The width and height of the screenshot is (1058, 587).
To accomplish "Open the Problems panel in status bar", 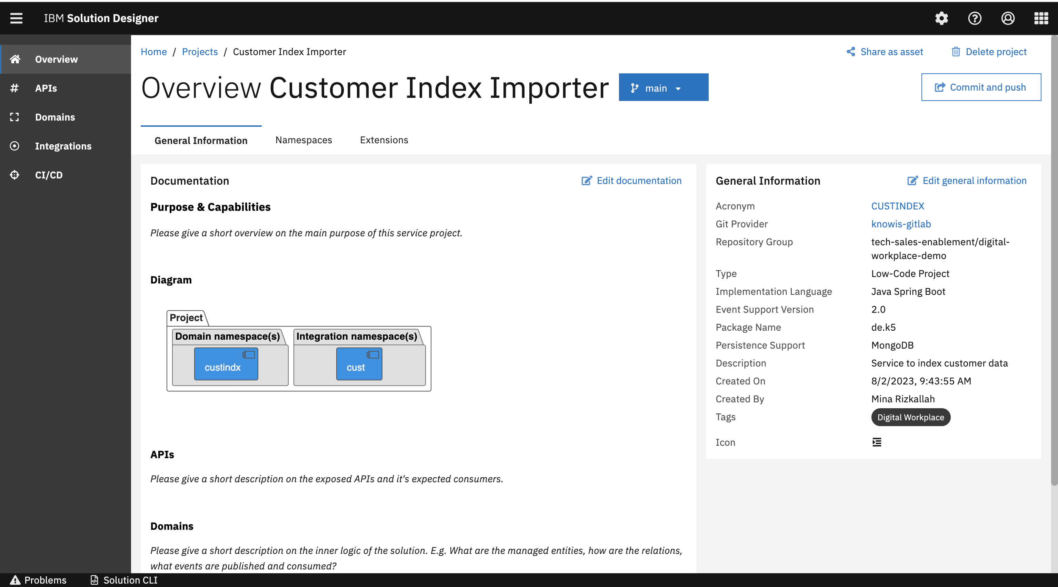I will coord(38,580).
